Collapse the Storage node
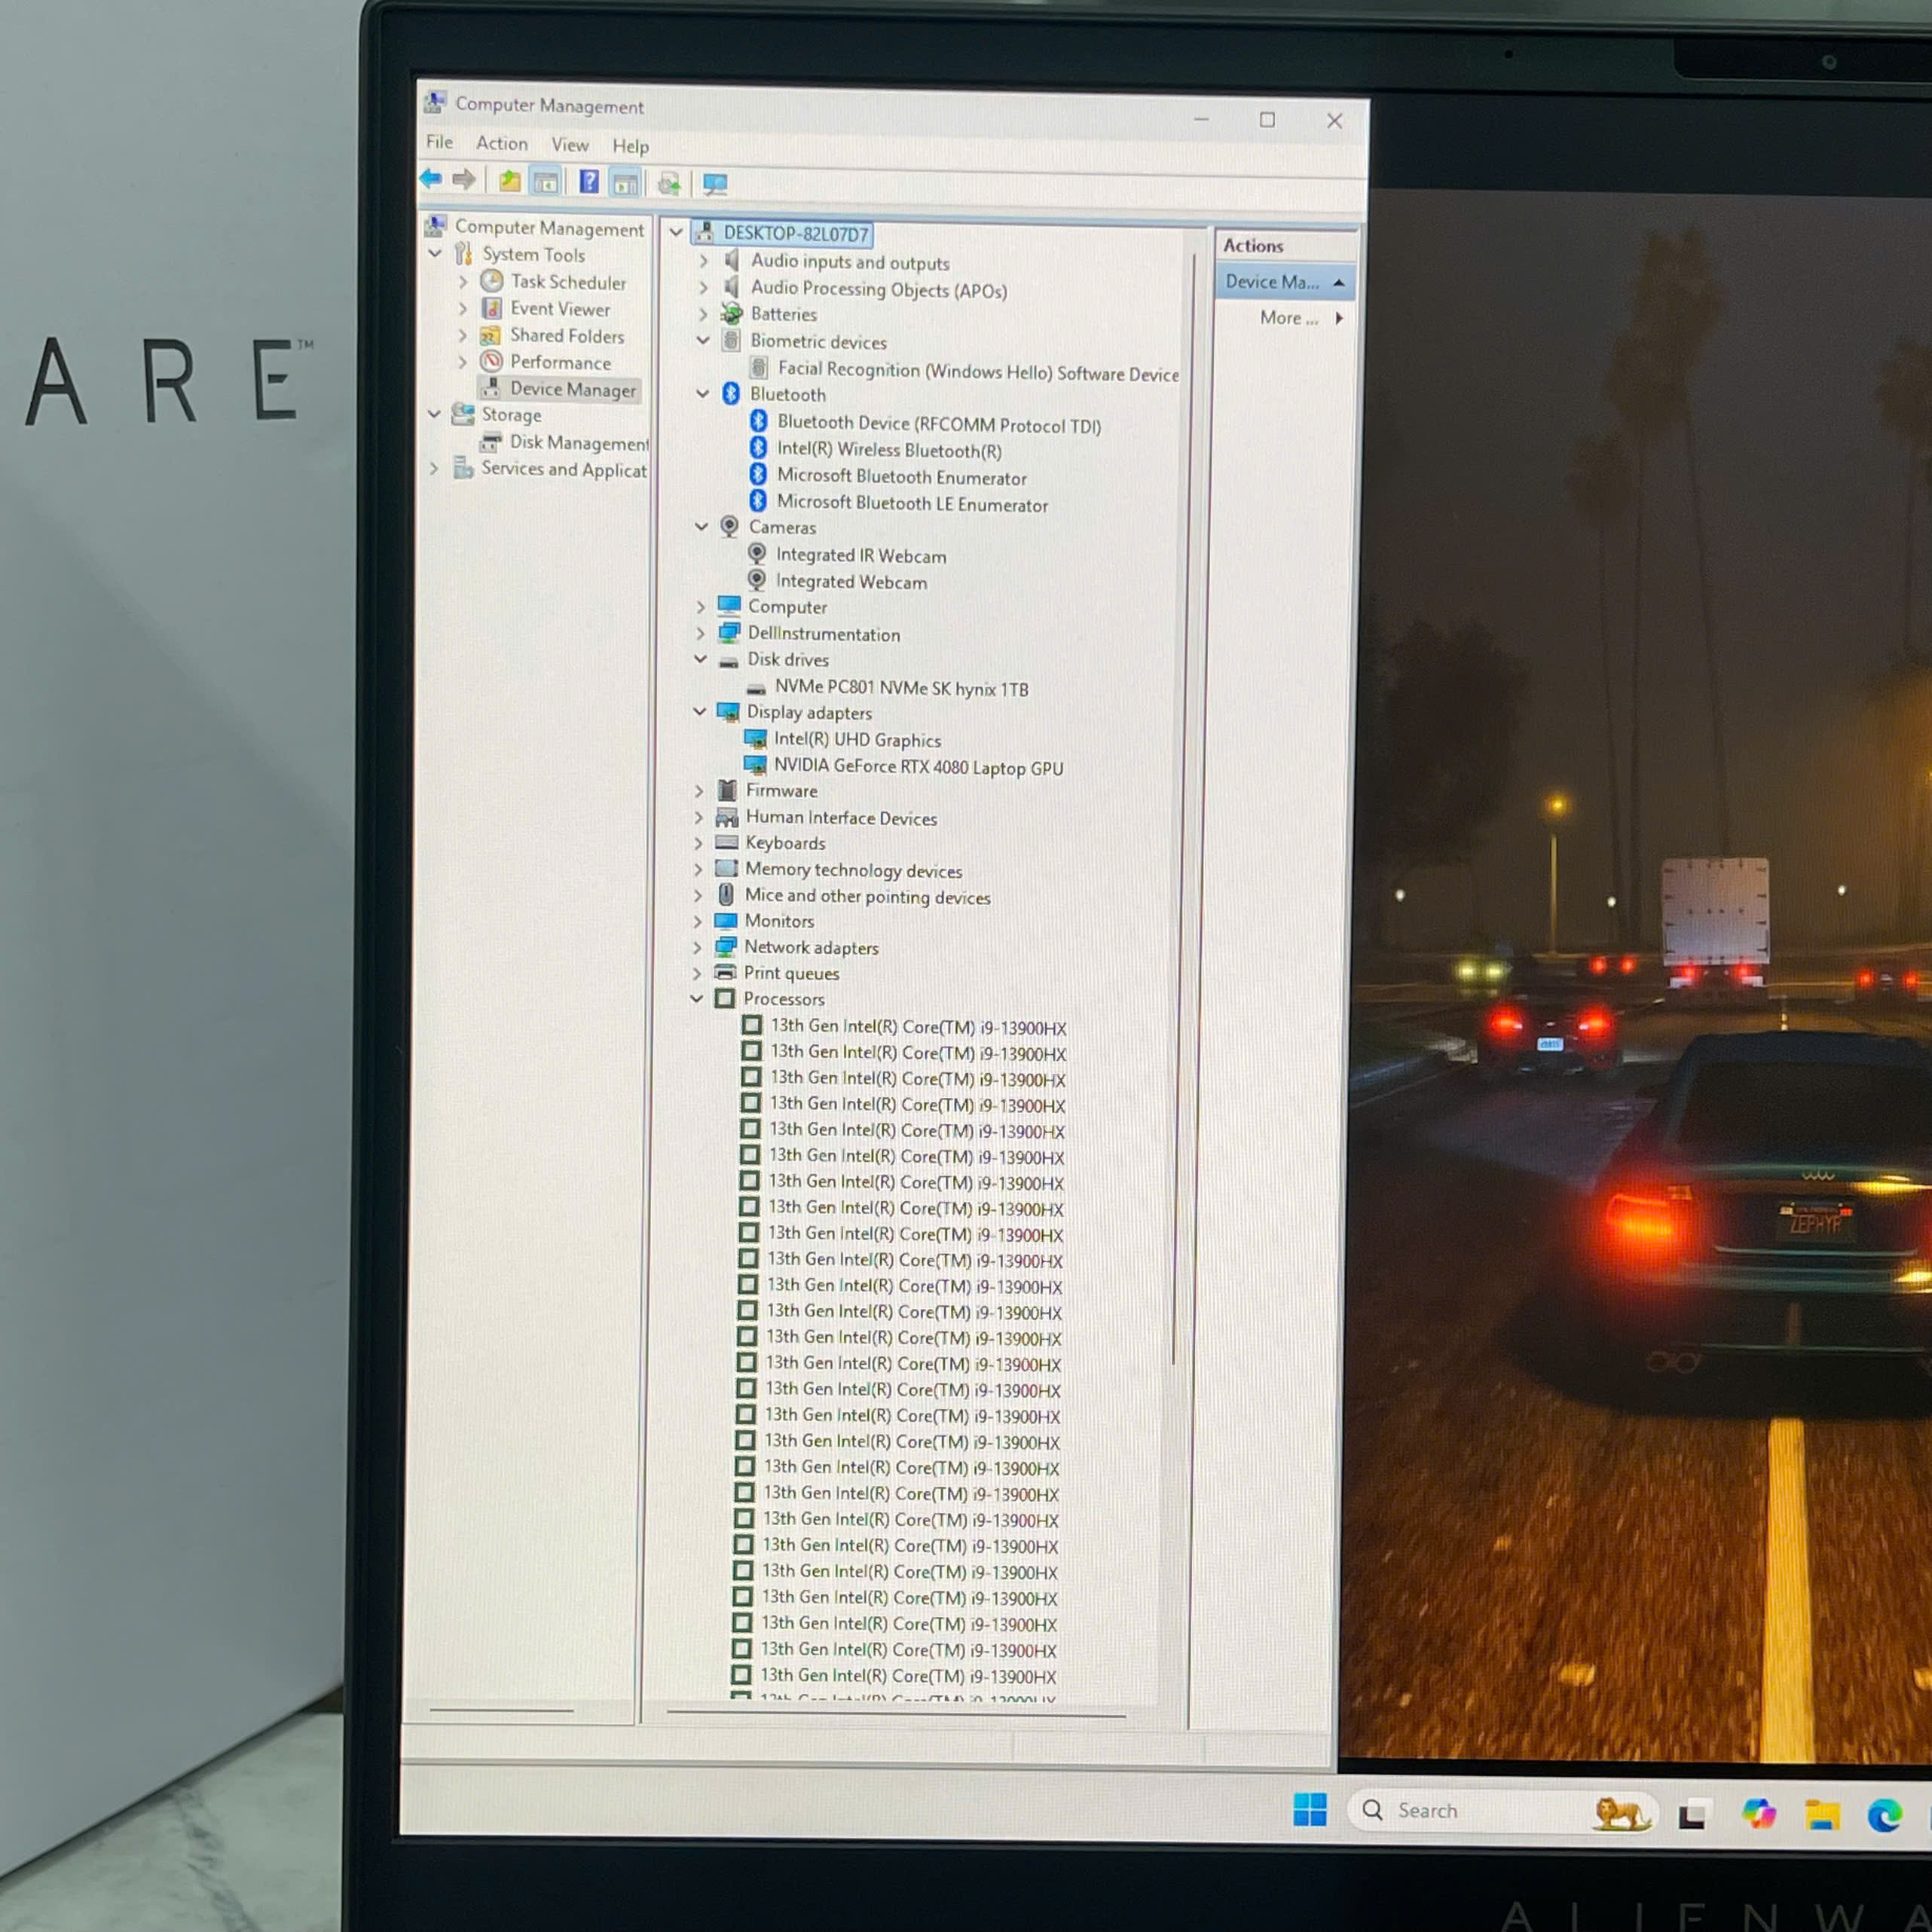The height and width of the screenshot is (1932, 1932). pos(434,413)
